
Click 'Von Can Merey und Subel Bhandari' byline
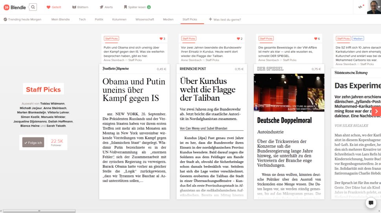(x=203, y=128)
